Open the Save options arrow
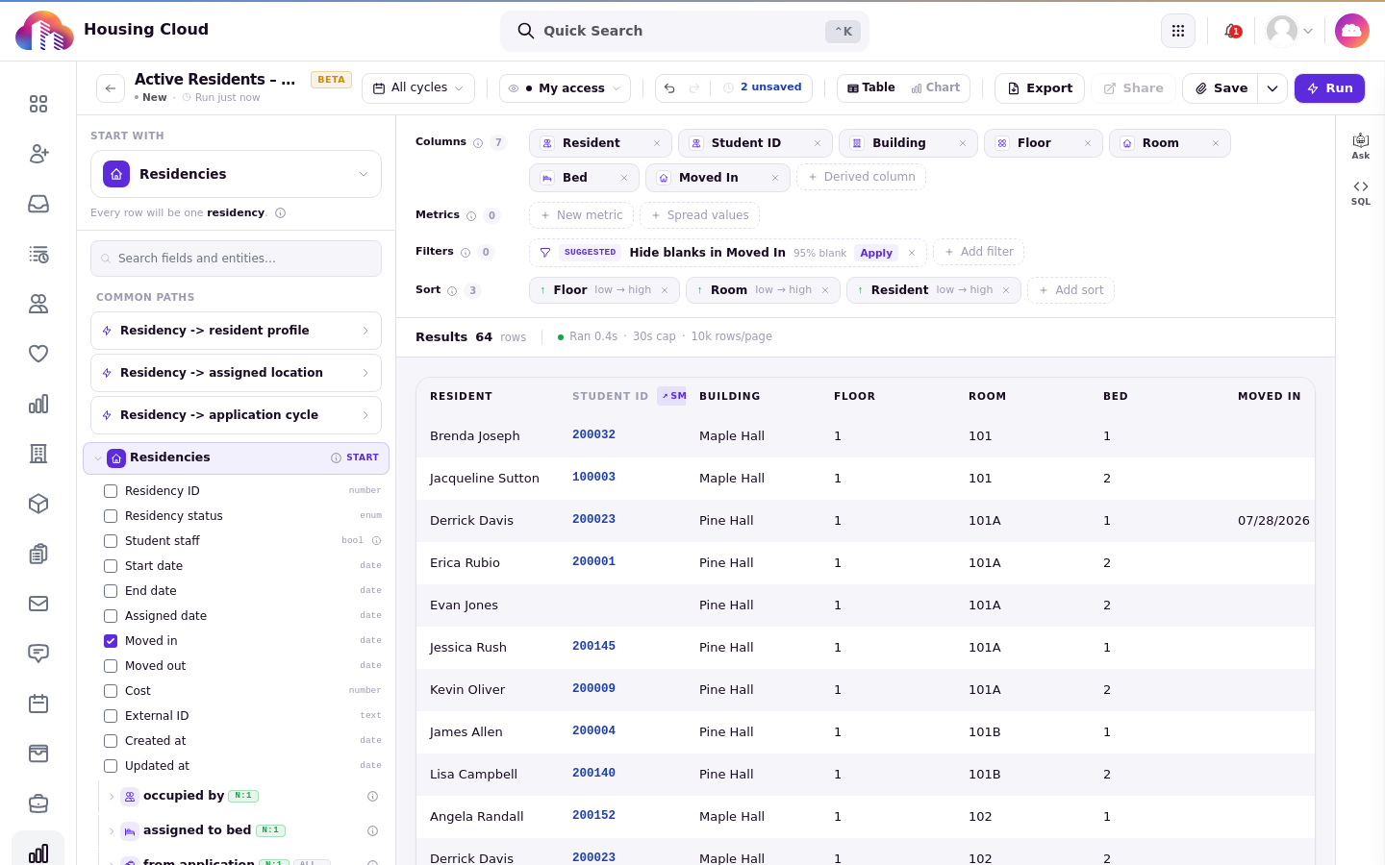 (x=1272, y=88)
